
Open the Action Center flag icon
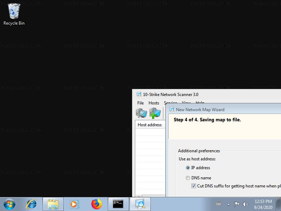[x=237, y=204]
